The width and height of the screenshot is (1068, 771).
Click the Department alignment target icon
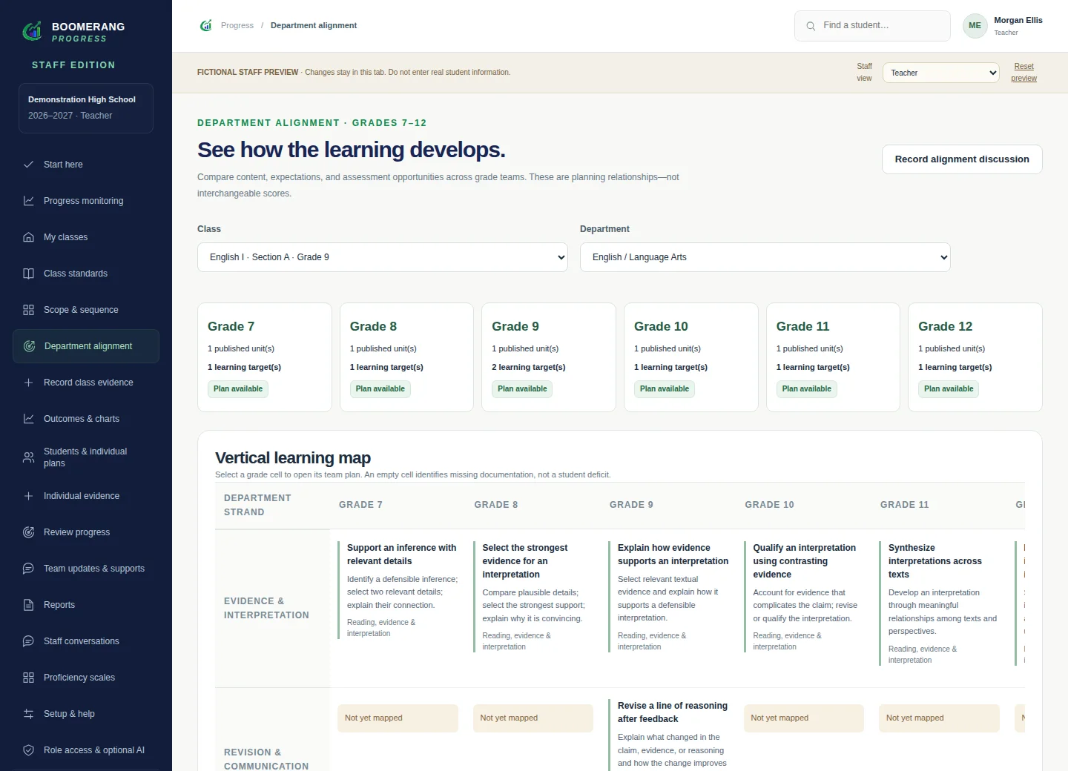[29, 346]
